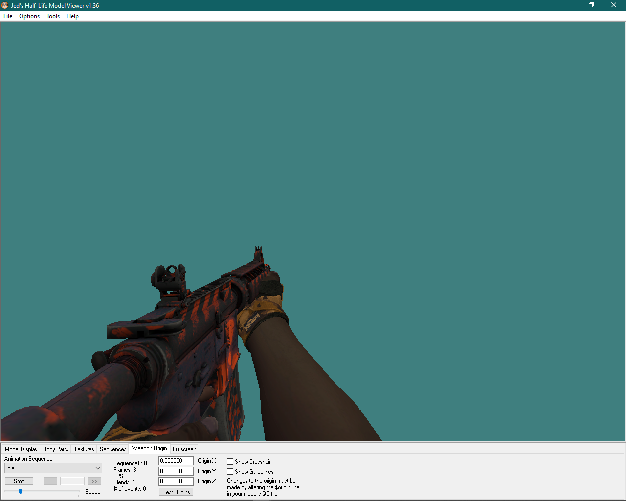Switch to the Sequences tab
This screenshot has height=501, width=626.
[113, 449]
